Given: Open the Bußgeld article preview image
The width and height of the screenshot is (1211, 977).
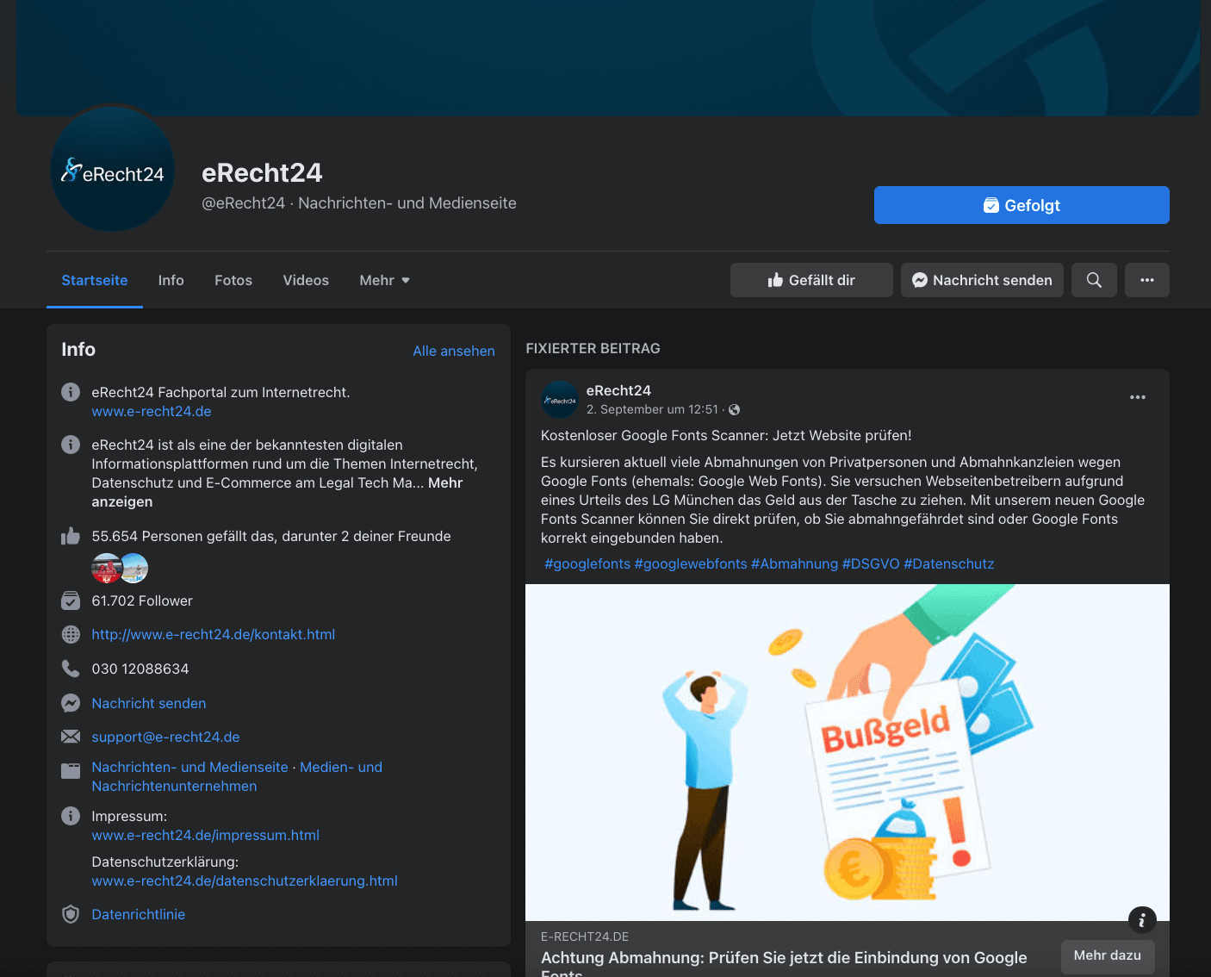Looking at the screenshot, I should (x=848, y=752).
